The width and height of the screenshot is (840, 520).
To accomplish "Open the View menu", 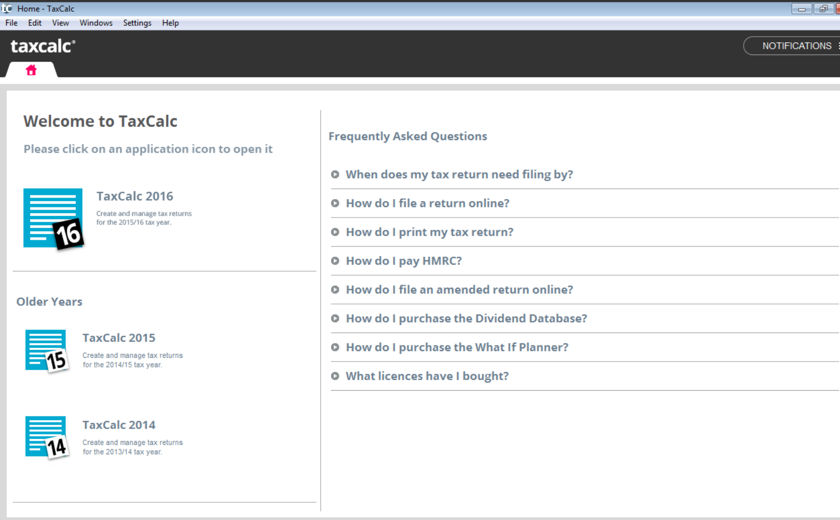I will (x=60, y=23).
